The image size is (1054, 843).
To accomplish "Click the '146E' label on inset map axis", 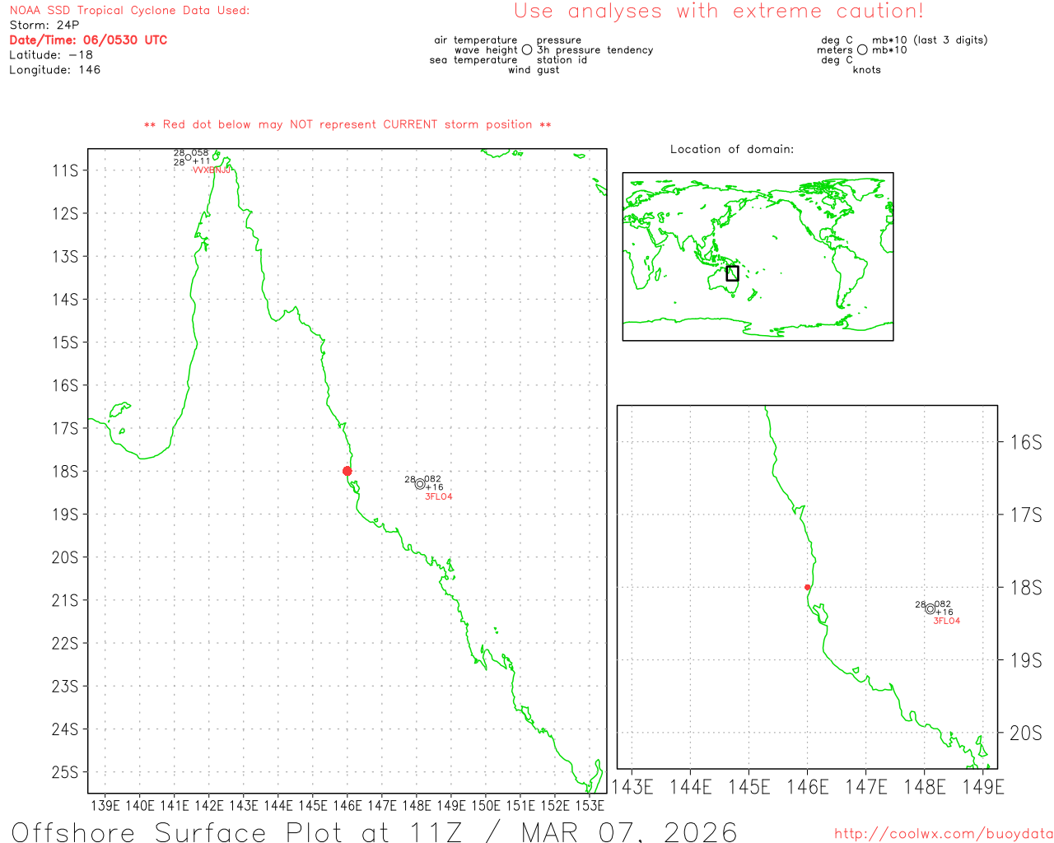I will click(x=808, y=787).
